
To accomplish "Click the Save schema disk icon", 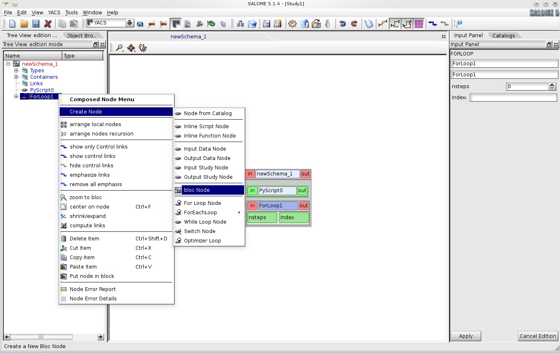I will (267, 24).
